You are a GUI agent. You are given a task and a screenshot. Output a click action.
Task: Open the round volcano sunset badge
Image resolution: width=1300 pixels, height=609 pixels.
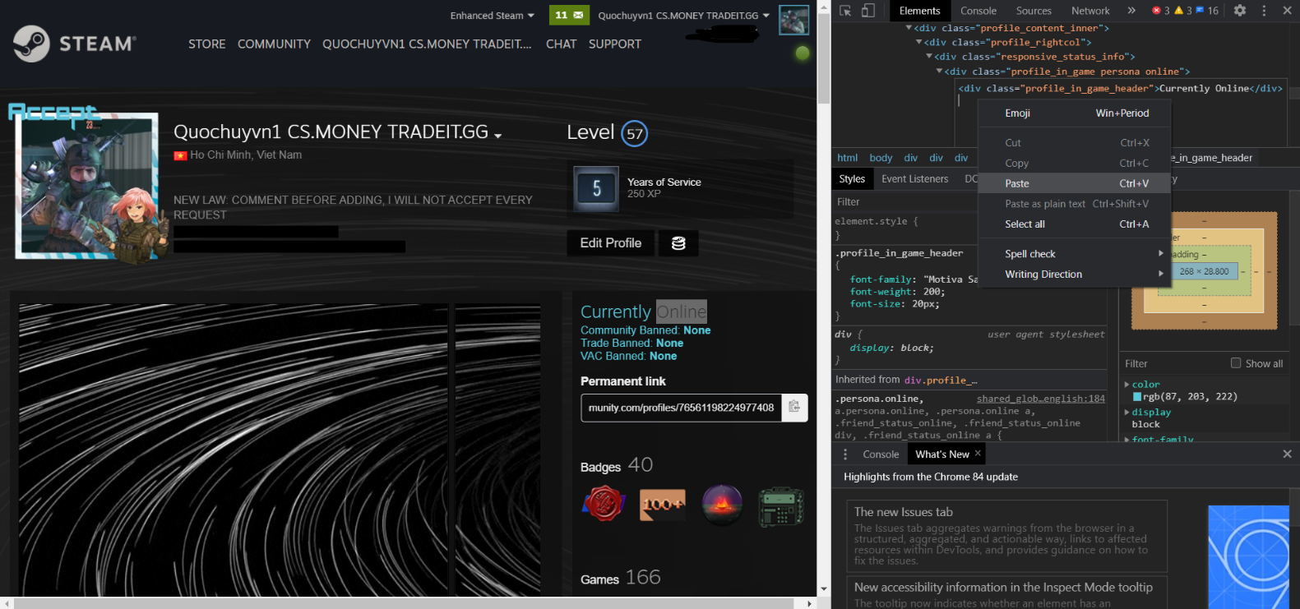tap(722, 504)
